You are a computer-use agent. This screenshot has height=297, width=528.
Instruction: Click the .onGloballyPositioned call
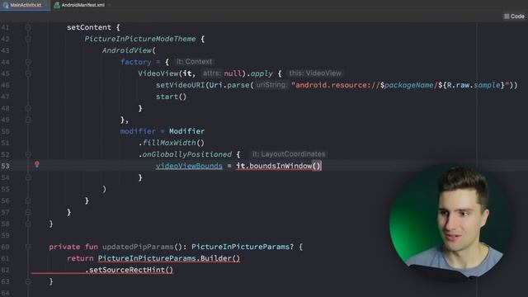tap(185, 154)
